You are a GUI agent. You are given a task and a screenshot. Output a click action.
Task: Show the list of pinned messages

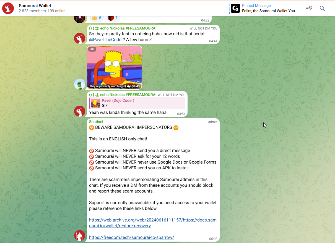(309, 8)
